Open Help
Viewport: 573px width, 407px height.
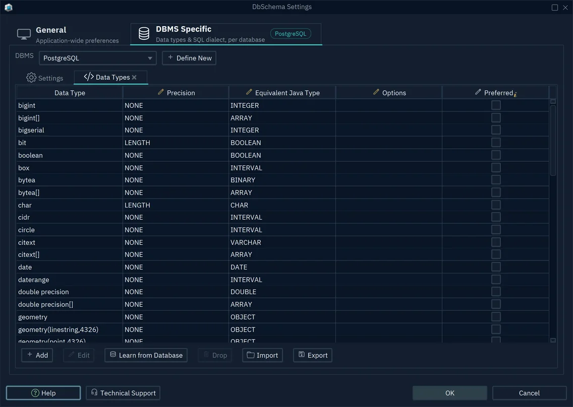tap(43, 393)
